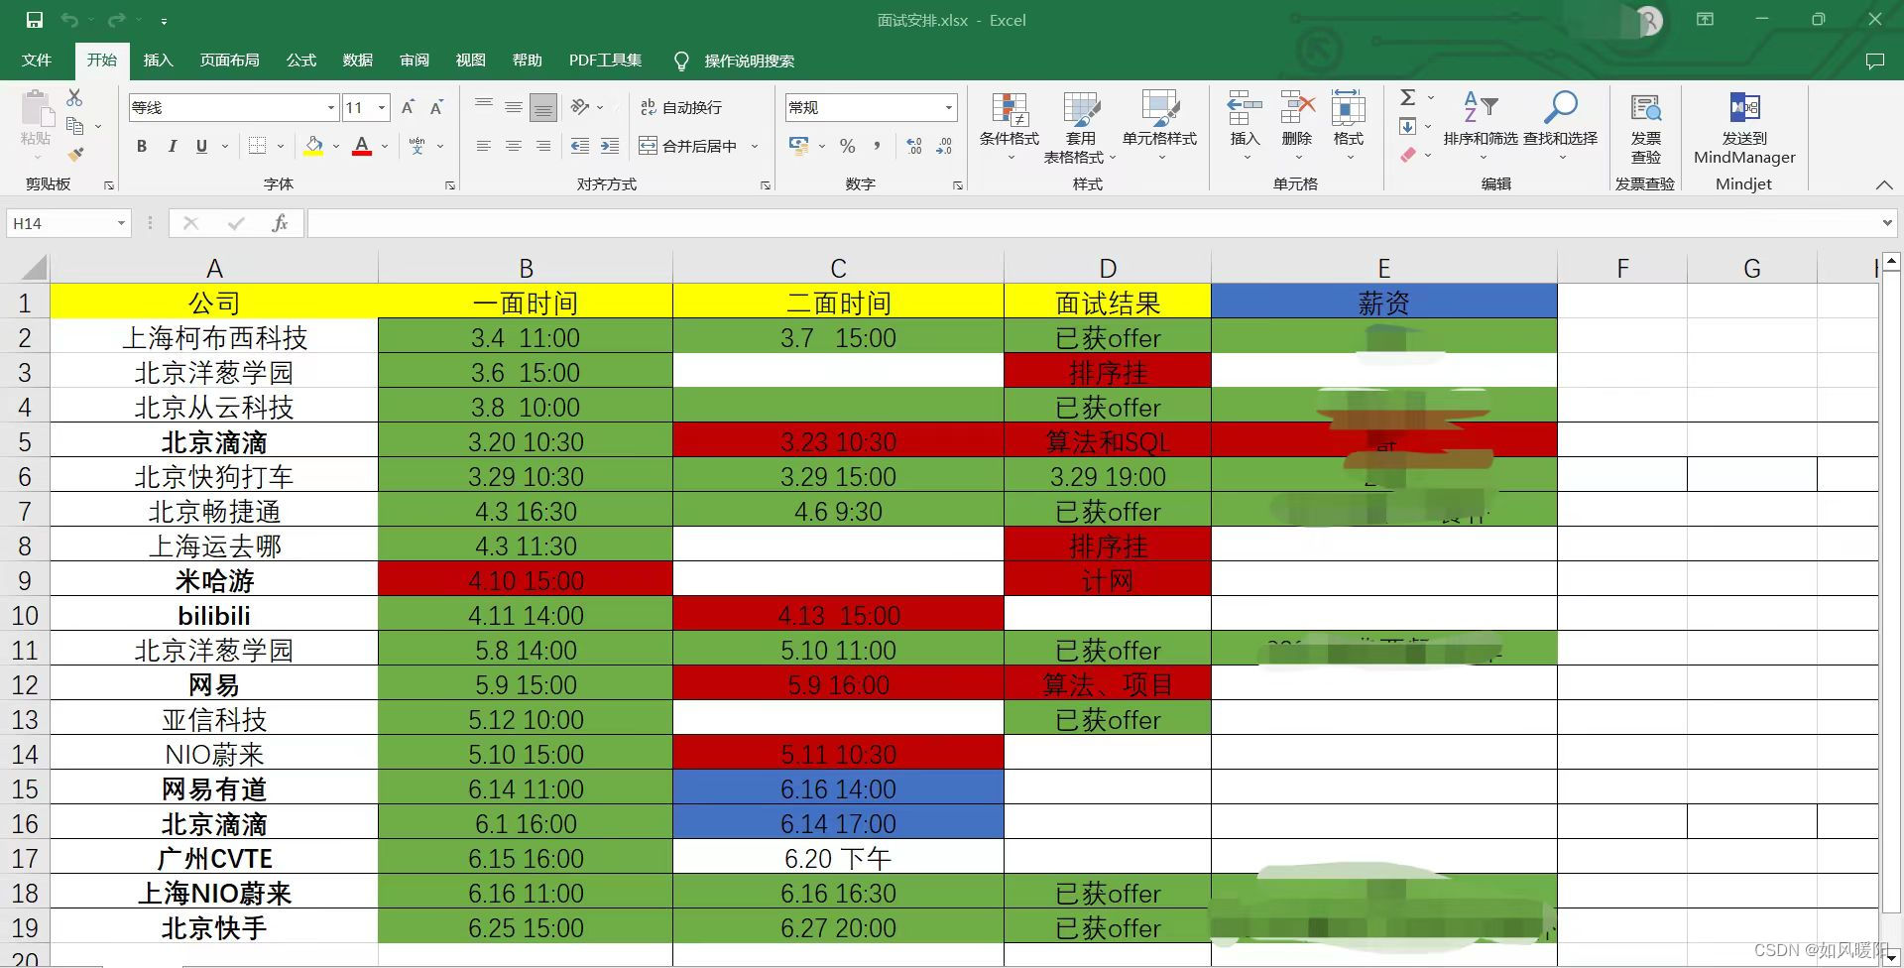The height and width of the screenshot is (968, 1904).
Task: Apply red font color A
Action: coord(362,146)
